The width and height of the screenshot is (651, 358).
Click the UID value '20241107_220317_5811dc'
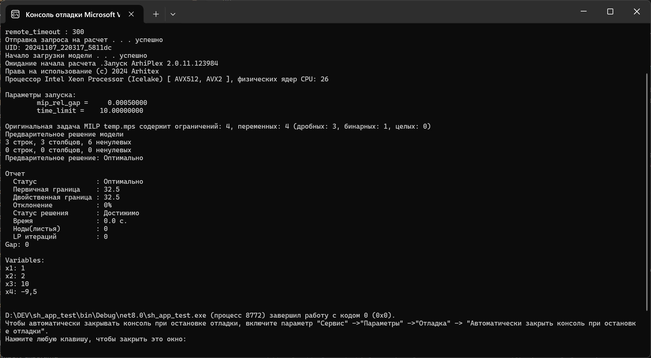point(68,48)
